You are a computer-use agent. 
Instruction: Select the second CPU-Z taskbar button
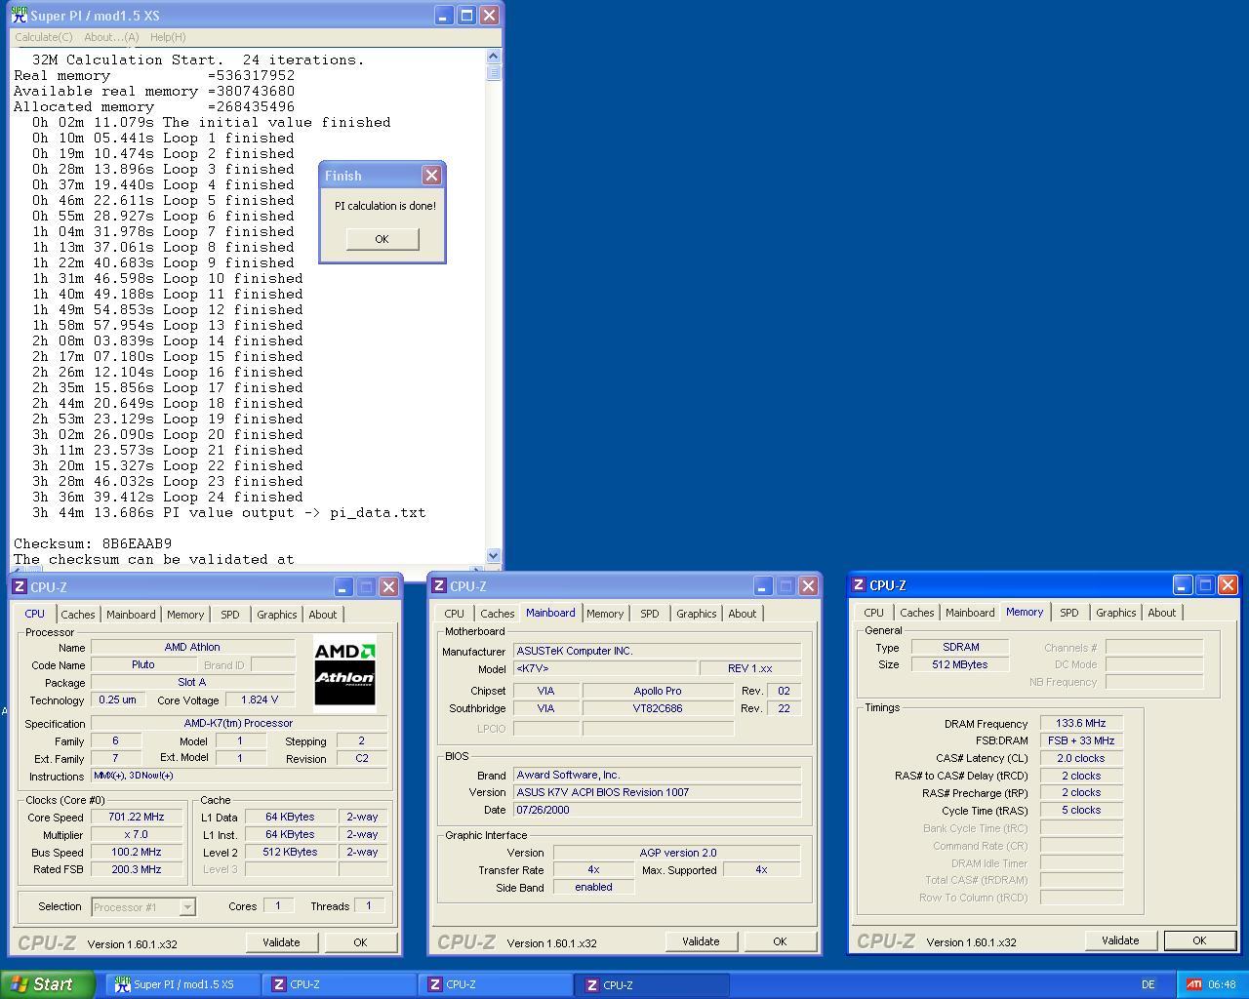pos(496,984)
